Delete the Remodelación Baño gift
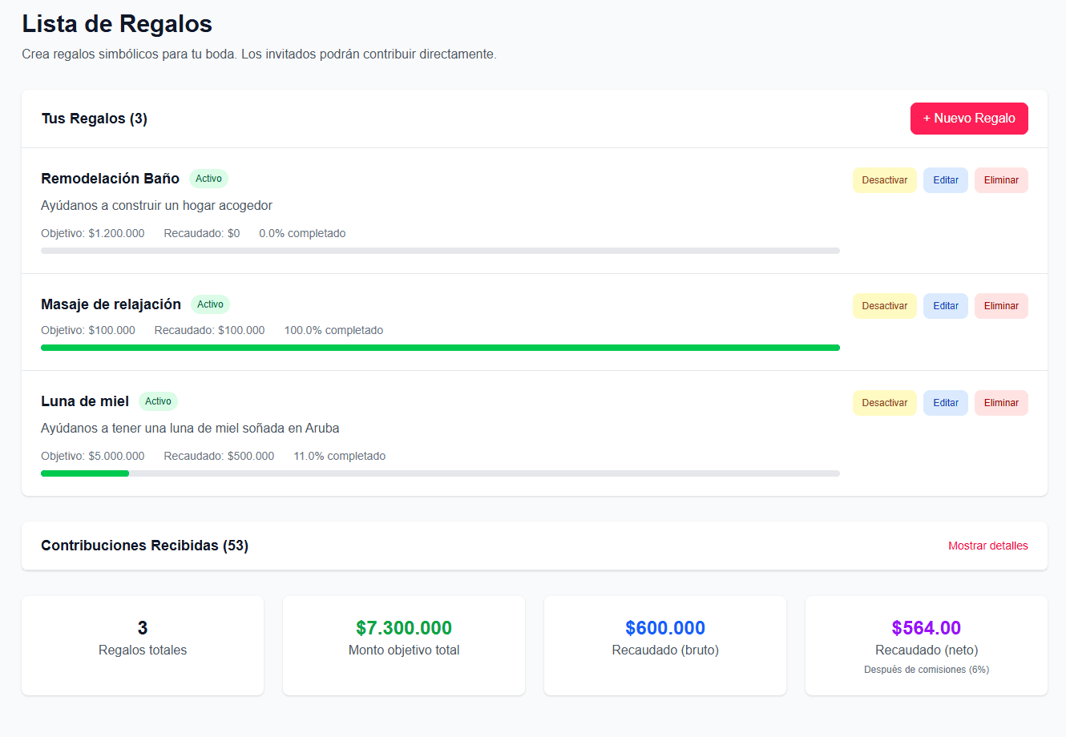This screenshot has width=1066, height=737. [1000, 180]
